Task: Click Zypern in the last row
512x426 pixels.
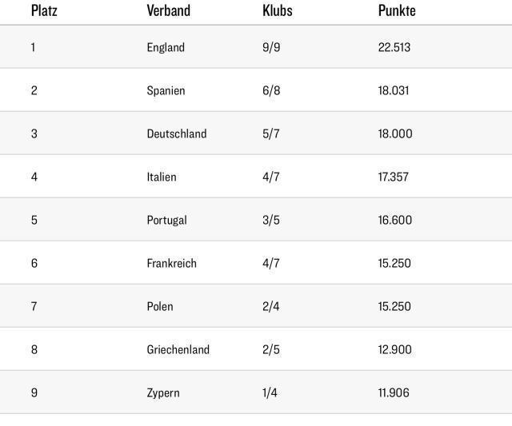Action: coord(163,392)
